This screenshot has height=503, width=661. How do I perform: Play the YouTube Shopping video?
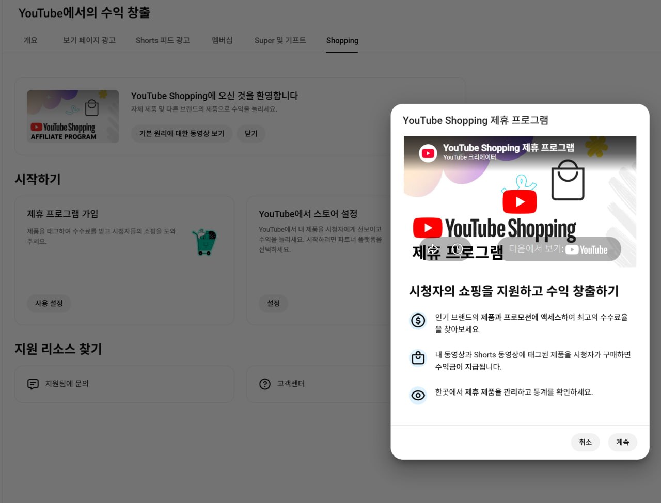(x=520, y=201)
